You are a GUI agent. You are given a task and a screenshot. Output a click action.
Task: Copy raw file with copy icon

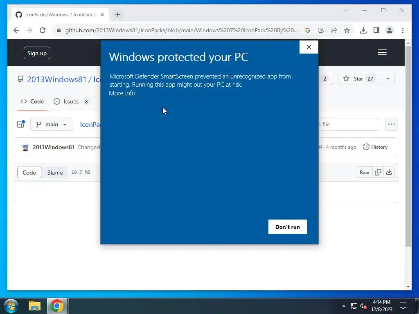378,172
